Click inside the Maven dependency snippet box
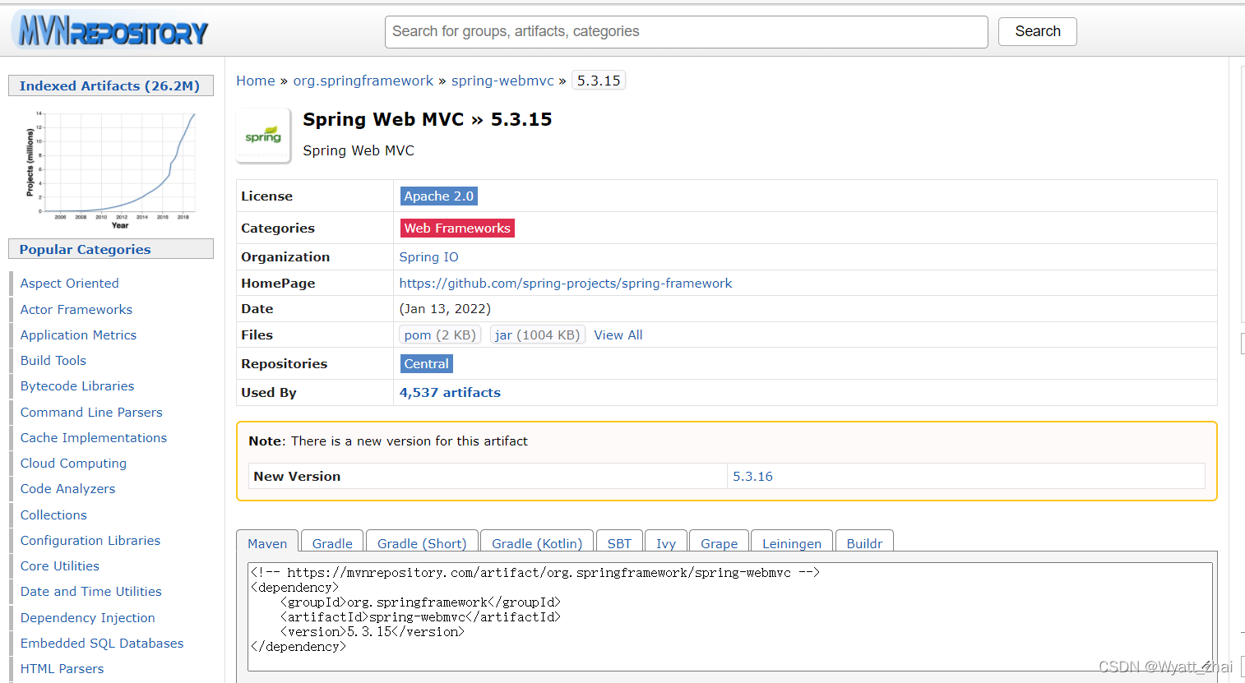The image size is (1245, 683). coord(729,616)
